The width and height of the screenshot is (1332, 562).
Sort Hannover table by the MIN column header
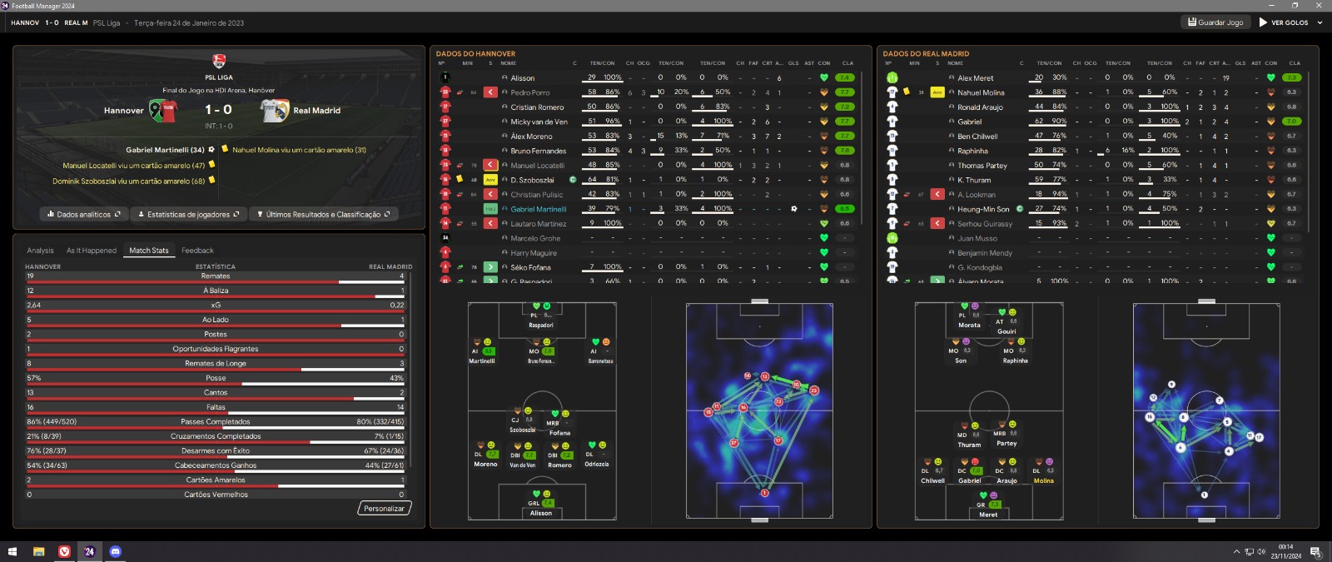467,63
